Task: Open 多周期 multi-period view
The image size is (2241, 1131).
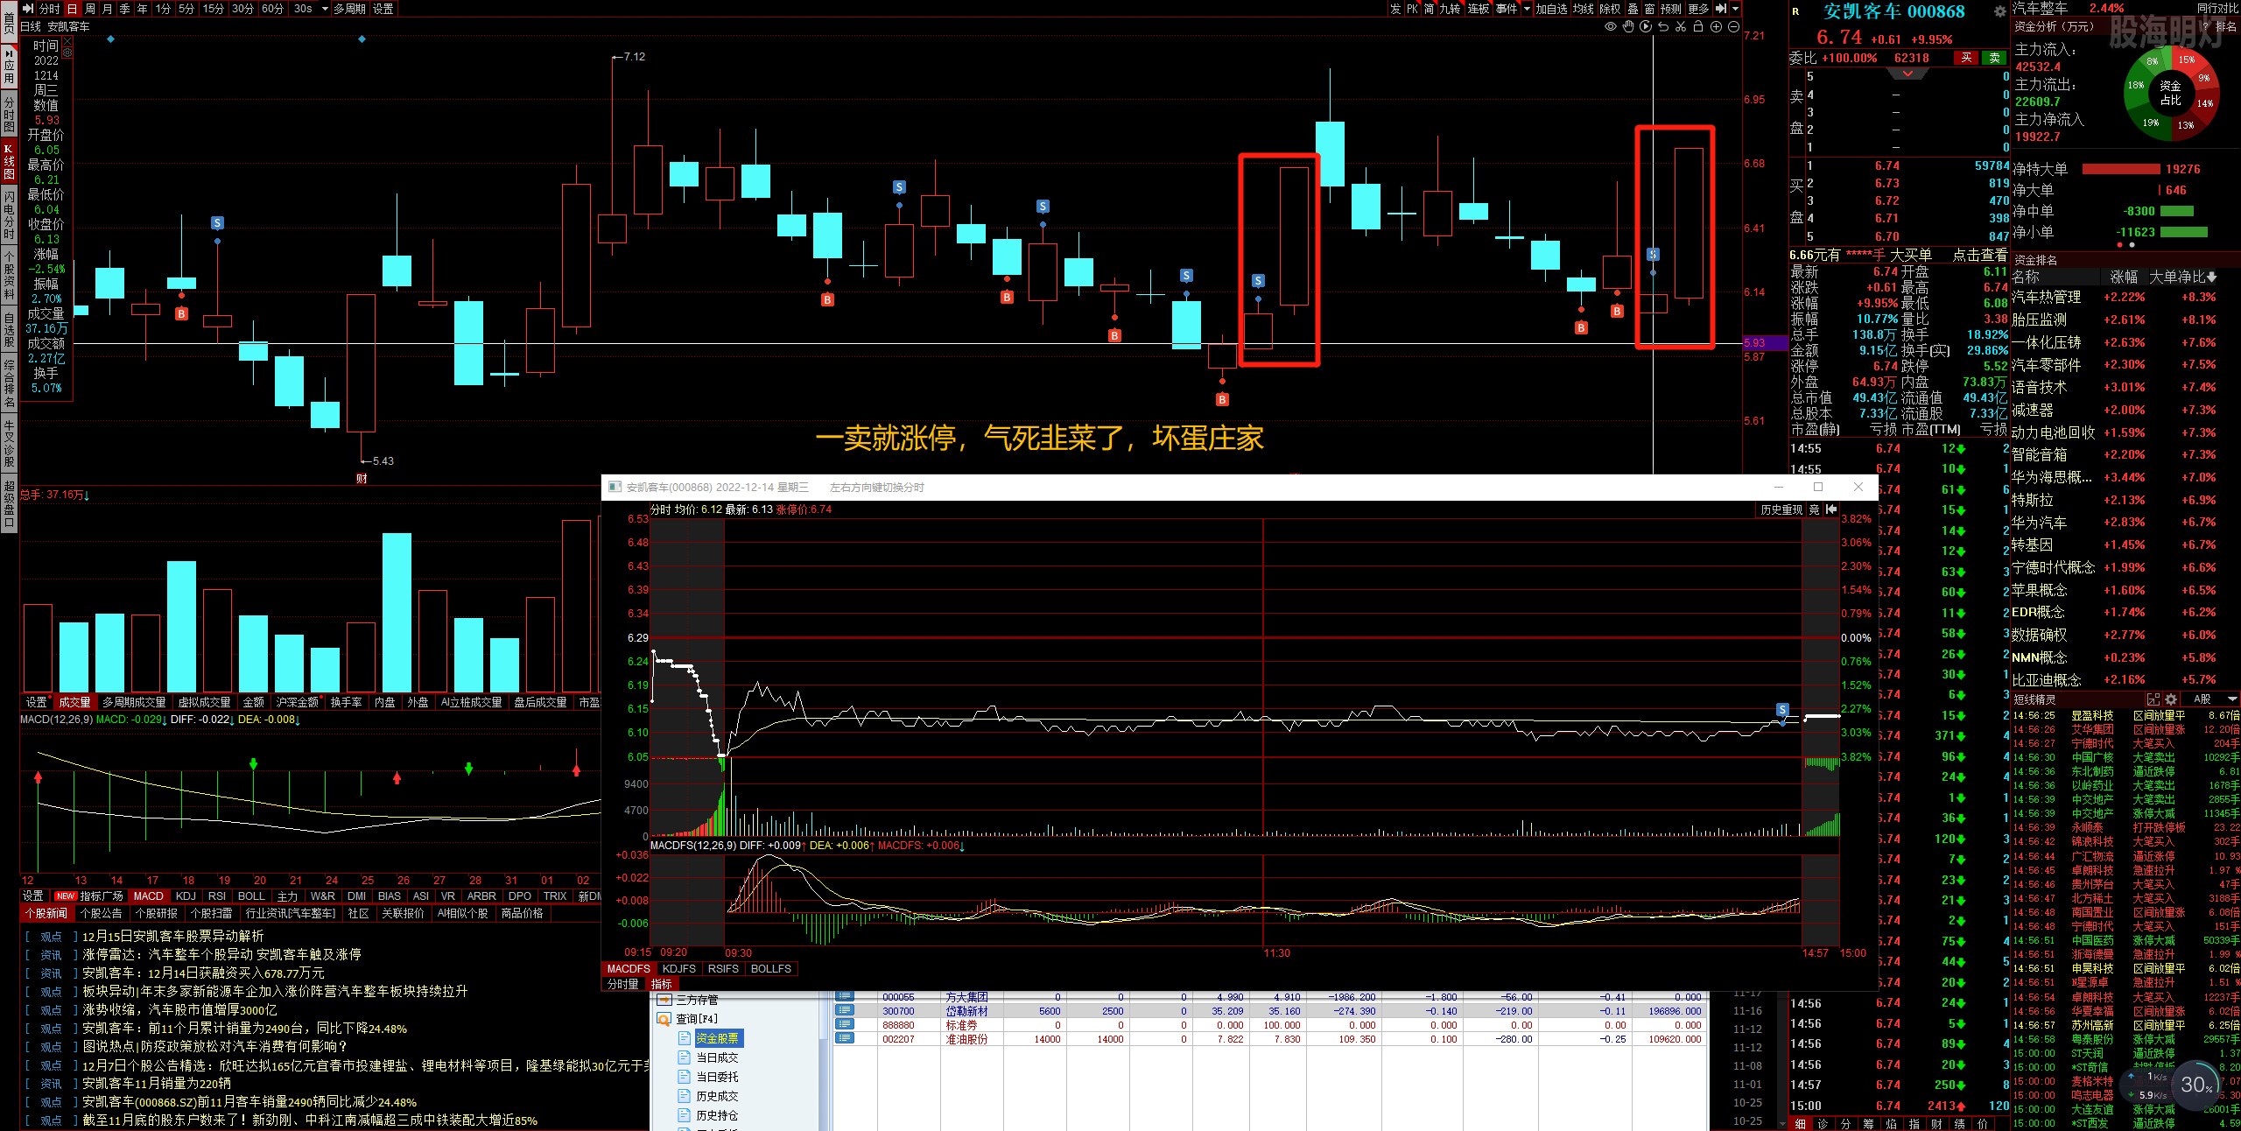Action: (349, 9)
